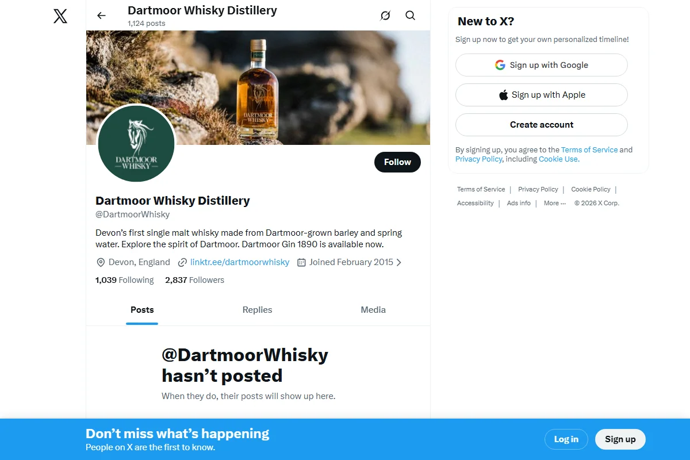Viewport: 690px width, 460px height.
Task: Expand the Joined February 2015 chevron
Action: 399,262
